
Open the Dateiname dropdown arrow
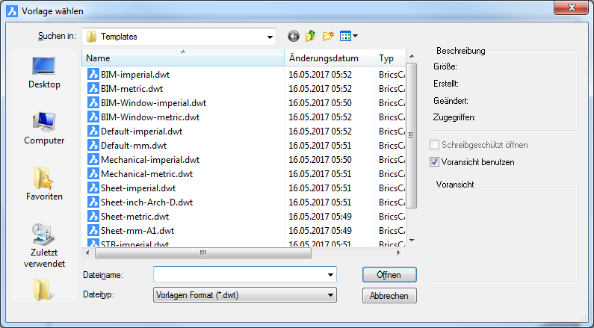[330, 275]
